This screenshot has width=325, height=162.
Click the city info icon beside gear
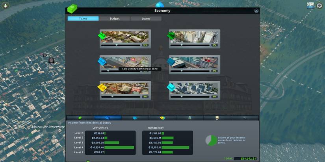[310, 5]
